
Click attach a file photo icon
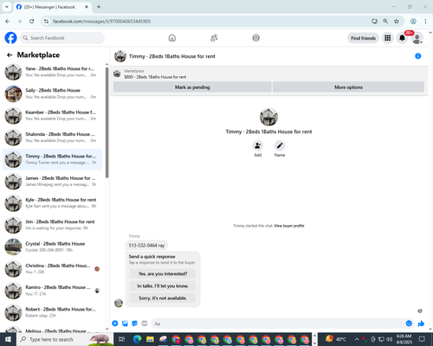point(125,324)
